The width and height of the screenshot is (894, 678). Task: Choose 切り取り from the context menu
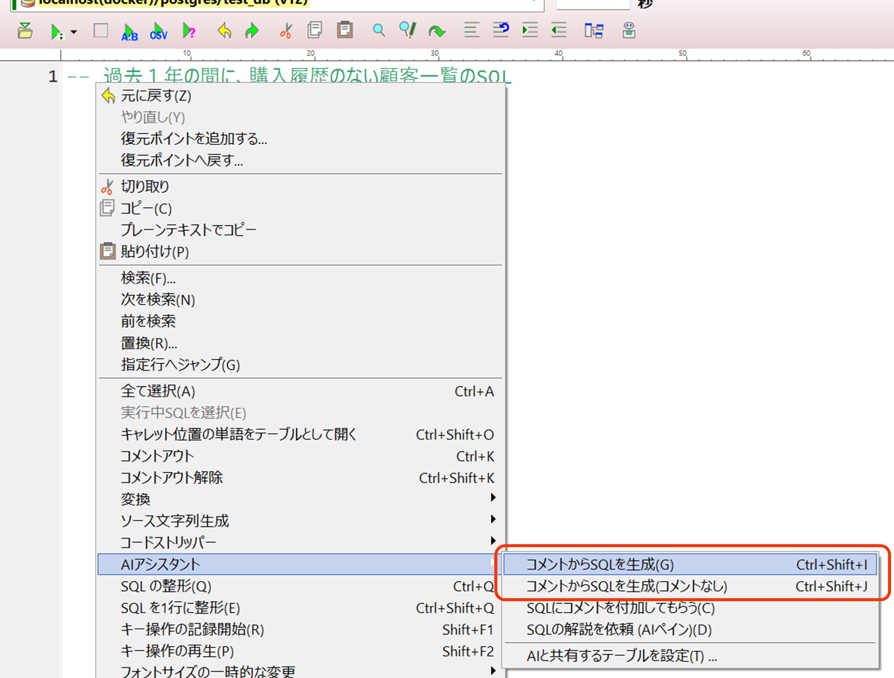(300, 186)
